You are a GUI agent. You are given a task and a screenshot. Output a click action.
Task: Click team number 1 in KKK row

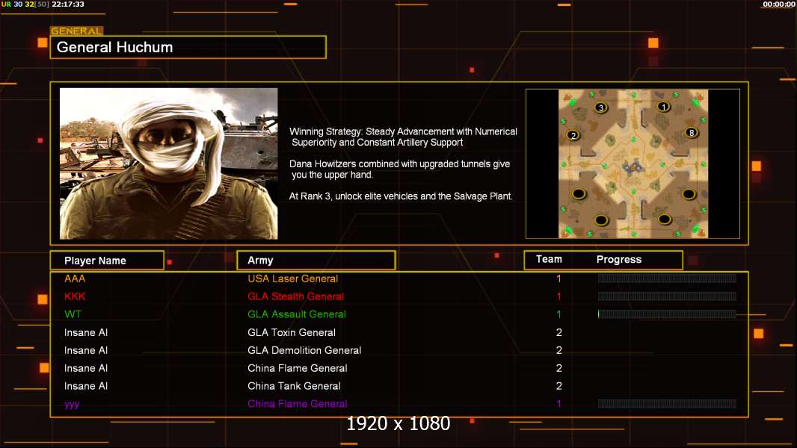tap(558, 296)
